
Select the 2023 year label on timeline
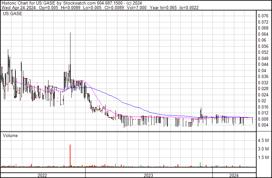coord(148,175)
